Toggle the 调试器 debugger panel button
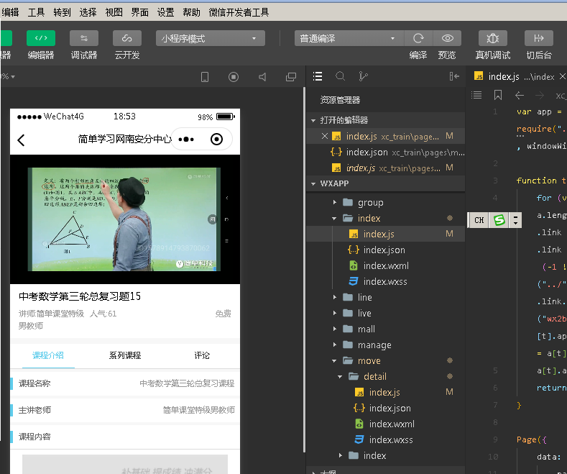This screenshot has height=474, width=567. (84, 38)
